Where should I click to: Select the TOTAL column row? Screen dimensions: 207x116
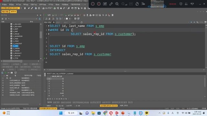tap(21, 90)
